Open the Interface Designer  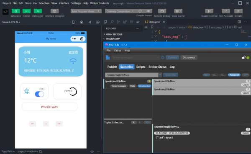[x=54, y=11]
